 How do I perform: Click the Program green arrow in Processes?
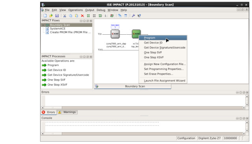tap(44, 65)
